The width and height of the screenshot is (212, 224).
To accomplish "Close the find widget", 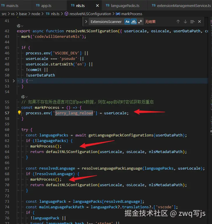I will [x=199, y=22].
